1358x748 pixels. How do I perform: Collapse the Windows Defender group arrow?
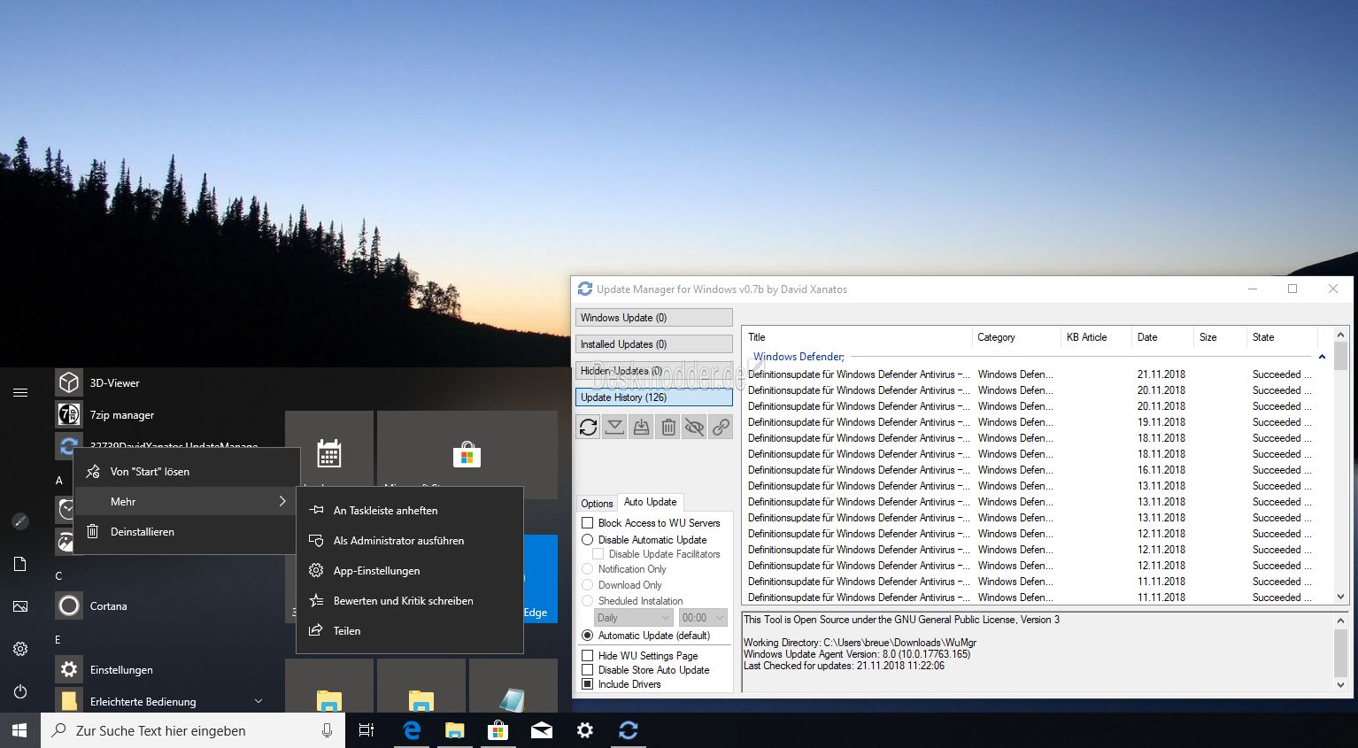coord(1322,357)
